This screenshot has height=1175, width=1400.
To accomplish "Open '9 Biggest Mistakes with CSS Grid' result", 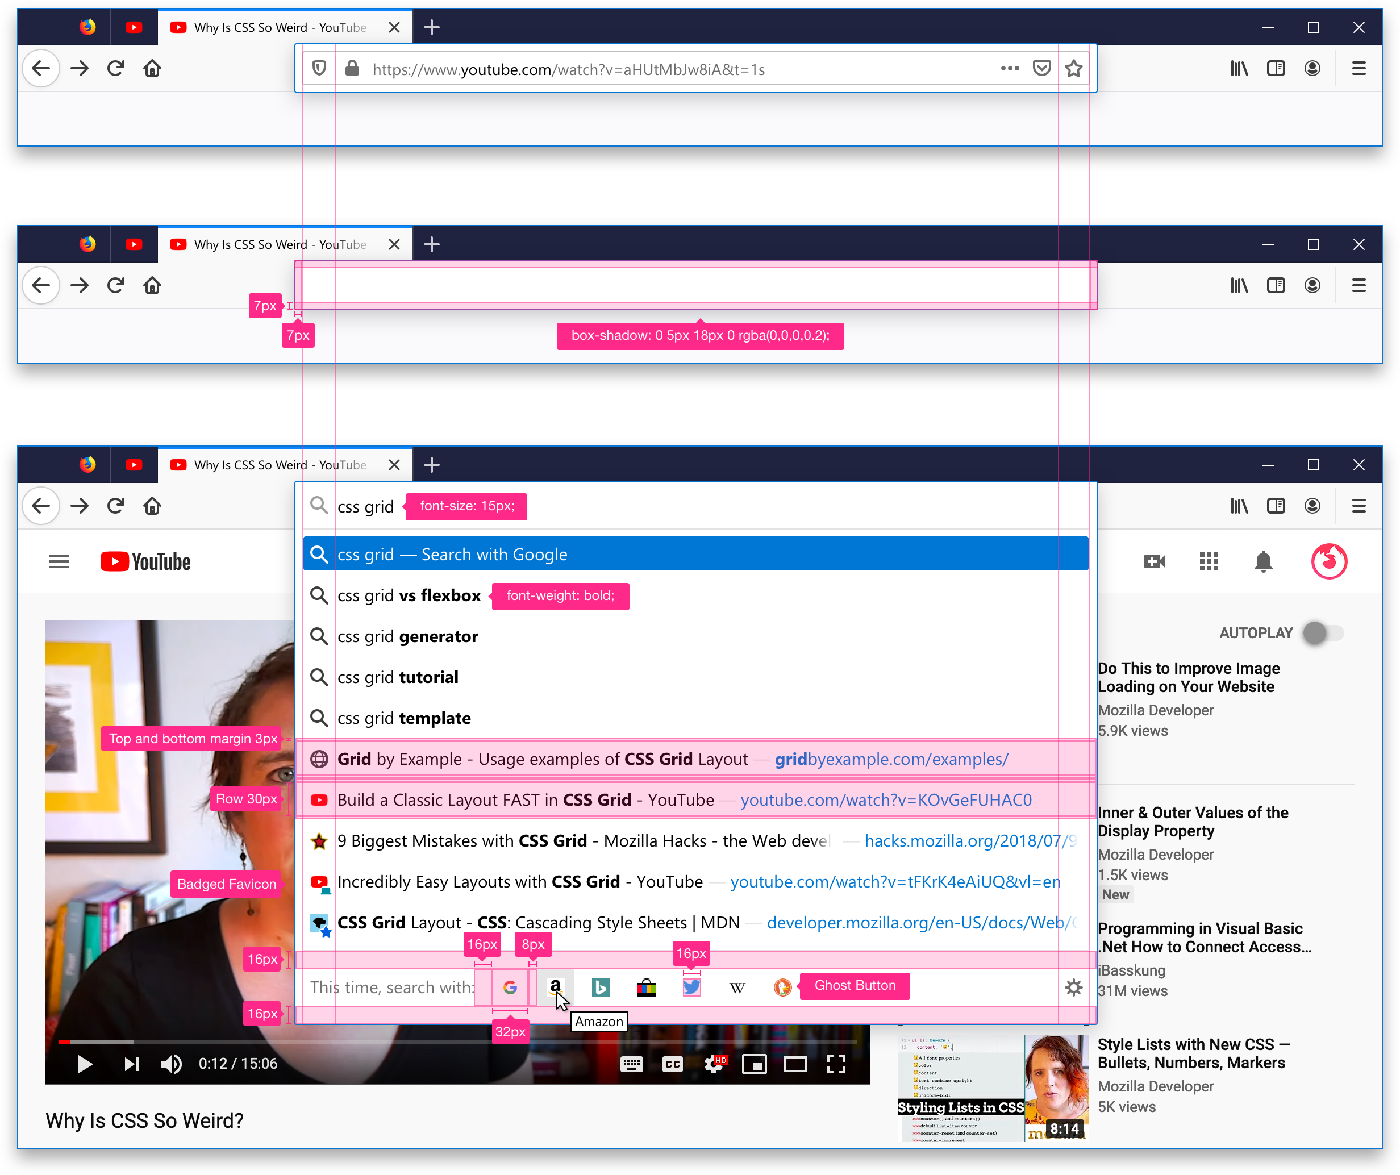I will [696, 840].
